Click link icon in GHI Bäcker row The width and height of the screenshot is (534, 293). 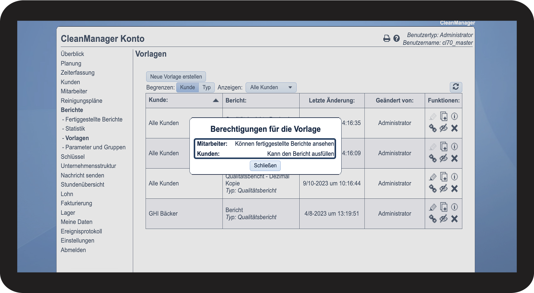click(x=433, y=219)
